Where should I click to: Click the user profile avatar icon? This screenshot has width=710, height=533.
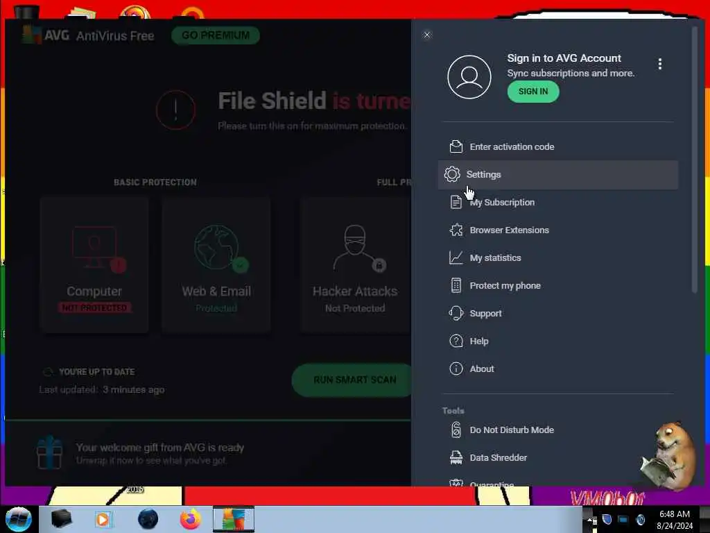pos(469,77)
